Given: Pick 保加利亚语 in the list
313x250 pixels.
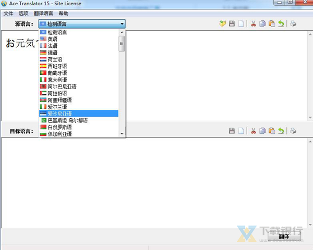Looking at the screenshot, I should coord(79,134).
